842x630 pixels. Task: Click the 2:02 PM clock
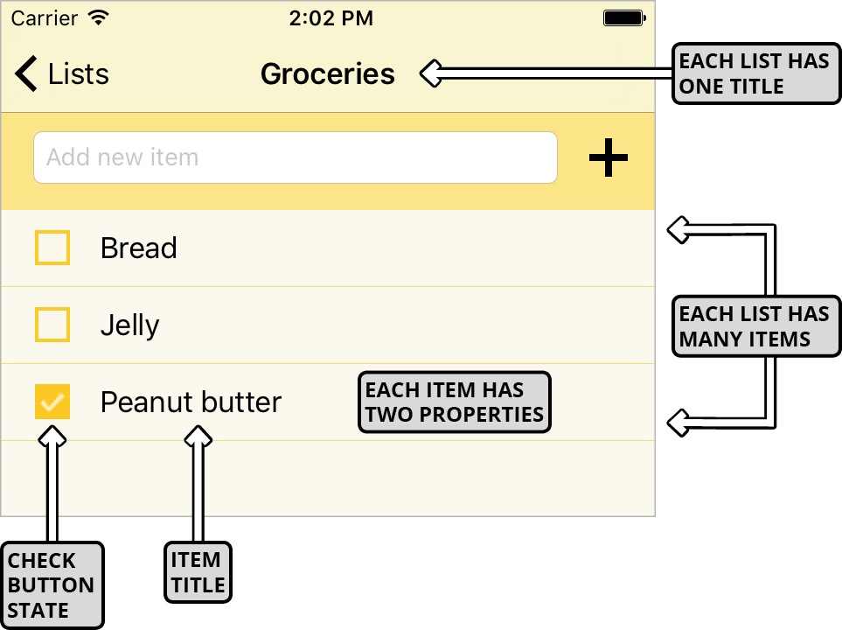331,17
